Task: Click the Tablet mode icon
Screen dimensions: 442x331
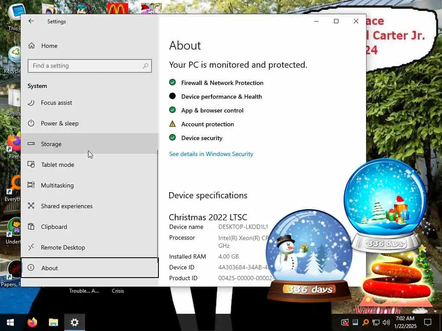Action: coord(31,164)
